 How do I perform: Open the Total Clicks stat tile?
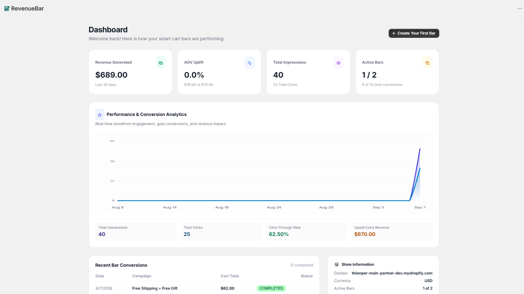221,231
